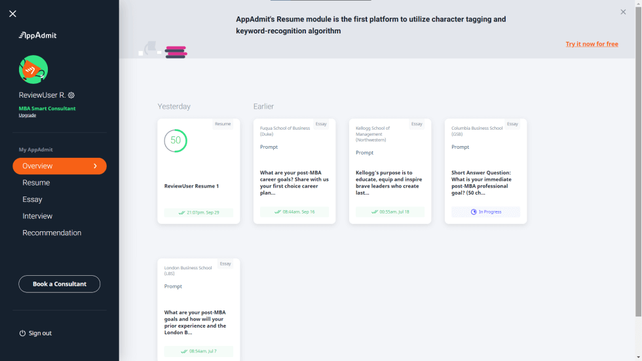The width and height of the screenshot is (642, 361).
Task: Click the Earlier section heading
Action: (263, 106)
